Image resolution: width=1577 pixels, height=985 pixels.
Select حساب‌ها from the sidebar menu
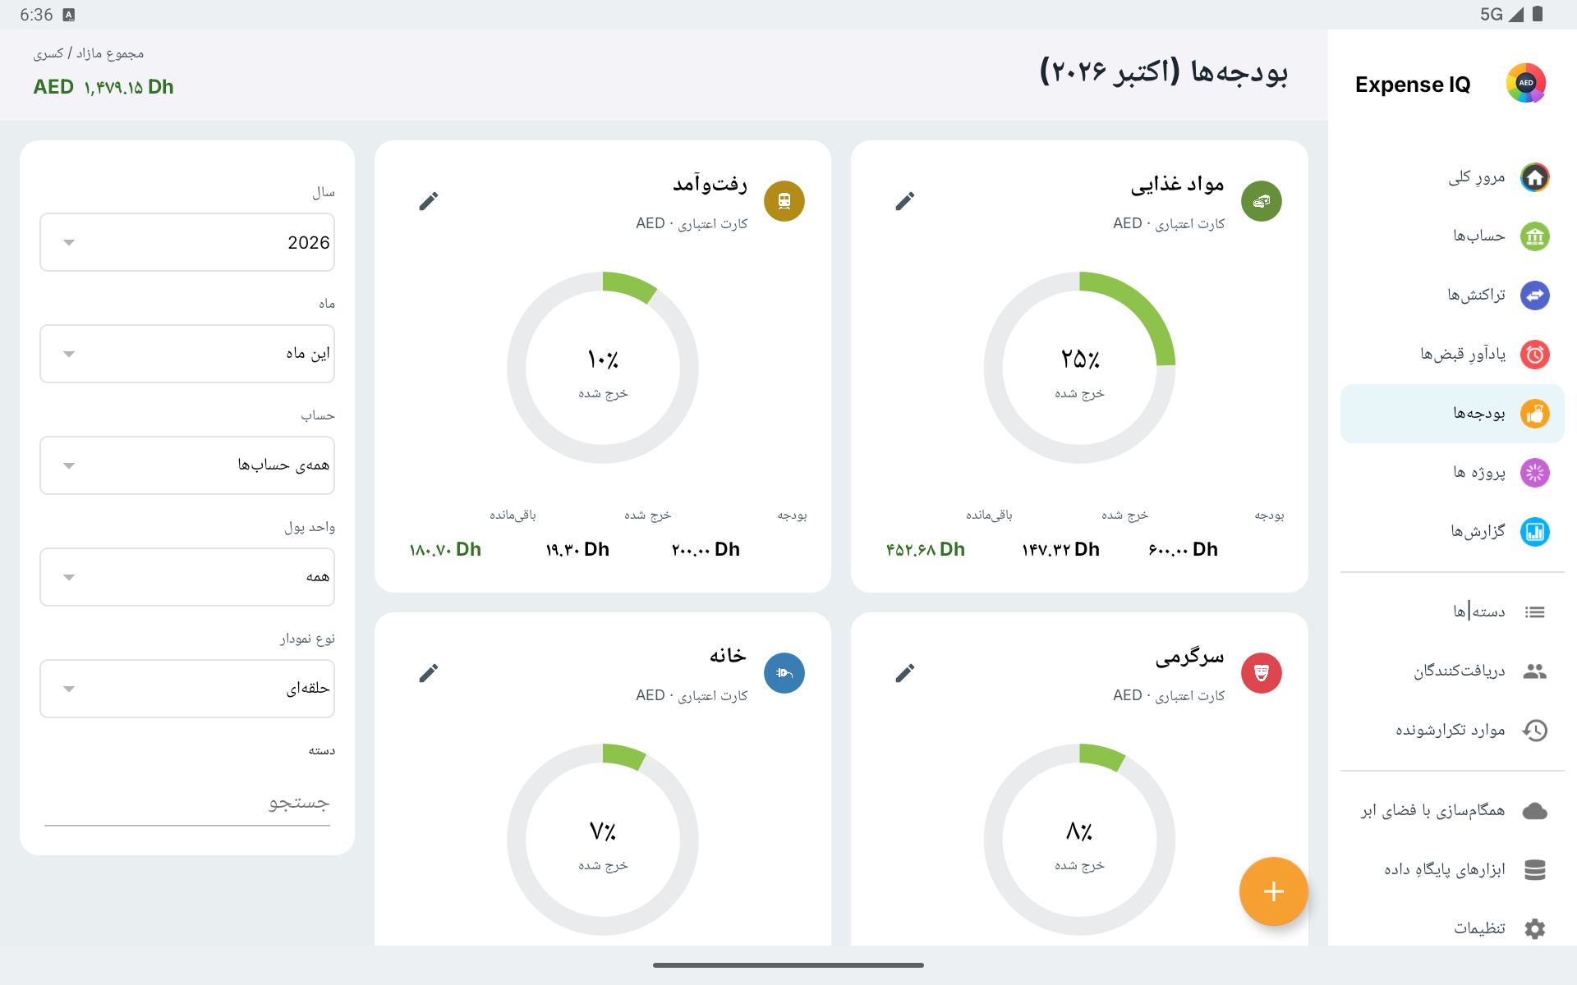[1452, 236]
